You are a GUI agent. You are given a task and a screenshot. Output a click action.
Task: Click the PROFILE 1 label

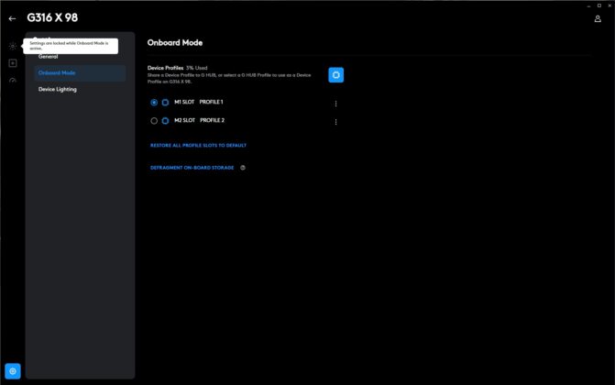tap(211, 102)
